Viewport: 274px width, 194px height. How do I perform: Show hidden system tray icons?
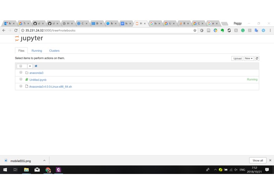coord(215,170)
